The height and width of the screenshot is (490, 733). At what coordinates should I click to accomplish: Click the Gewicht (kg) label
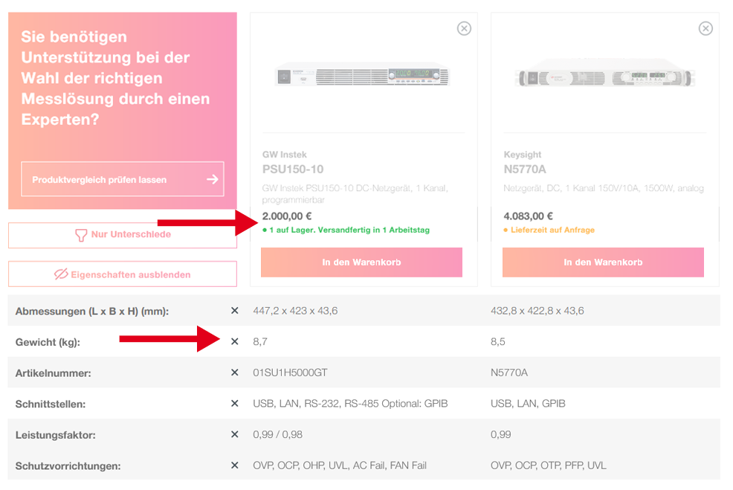(48, 342)
